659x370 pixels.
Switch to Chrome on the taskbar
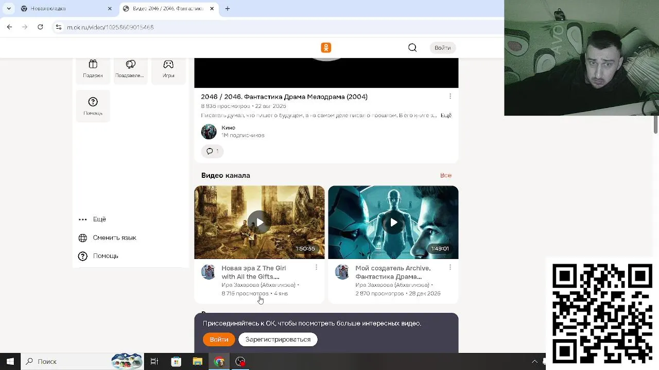pos(219,361)
